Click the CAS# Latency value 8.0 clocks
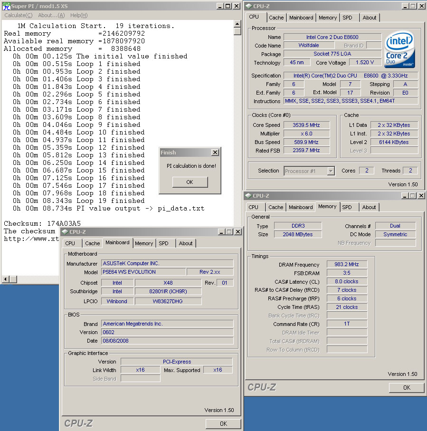This screenshot has height=431, width=427. pos(347,281)
